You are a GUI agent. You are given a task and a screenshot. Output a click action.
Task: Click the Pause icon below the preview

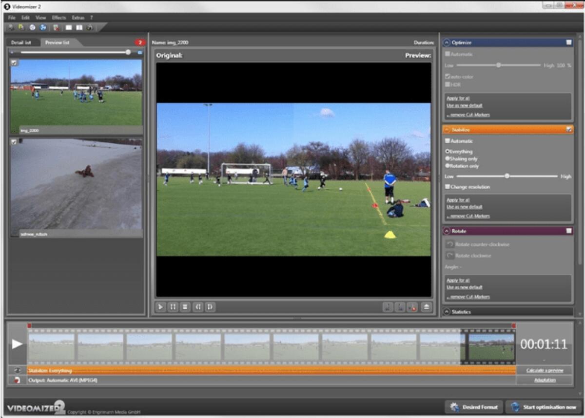[x=173, y=307]
